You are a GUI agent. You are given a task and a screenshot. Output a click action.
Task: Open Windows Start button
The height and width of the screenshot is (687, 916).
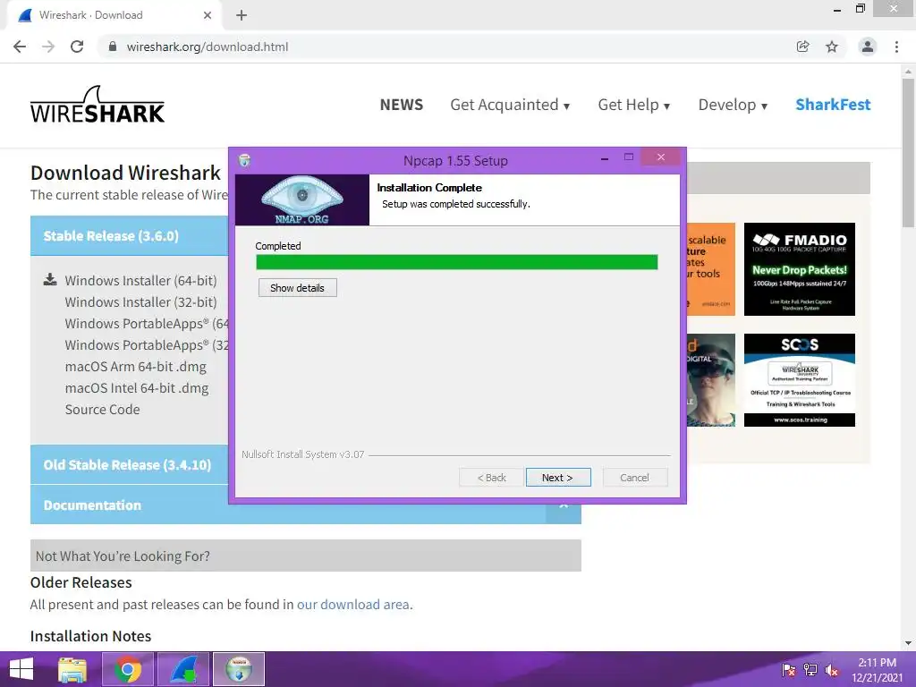[x=21, y=669]
